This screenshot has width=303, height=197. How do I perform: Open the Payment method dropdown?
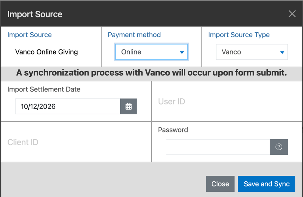coord(151,52)
